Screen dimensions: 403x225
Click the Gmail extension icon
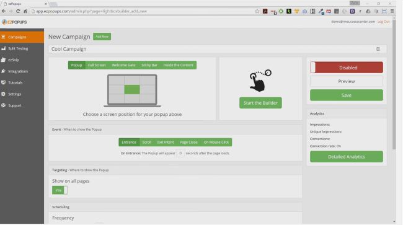pyautogui.click(x=329, y=11)
